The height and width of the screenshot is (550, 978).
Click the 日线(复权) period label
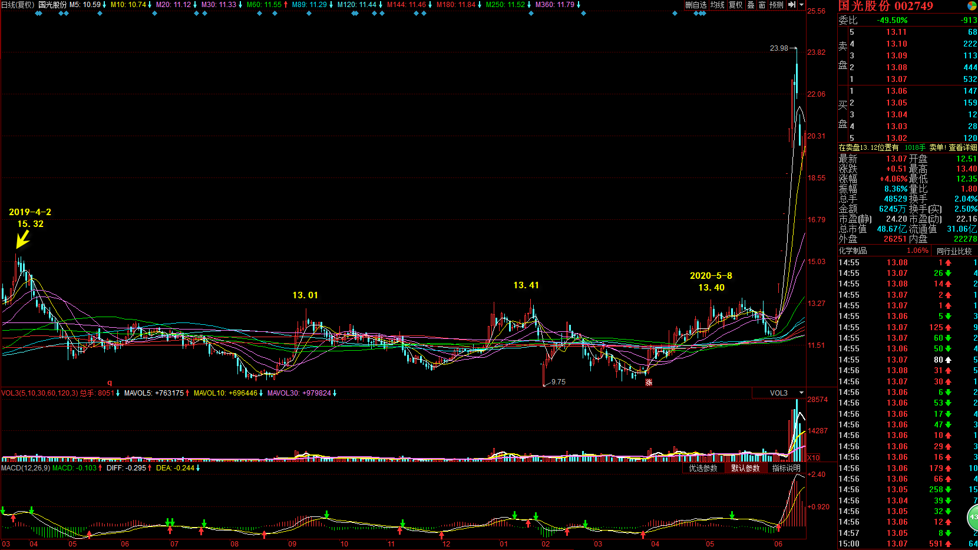pos(18,5)
